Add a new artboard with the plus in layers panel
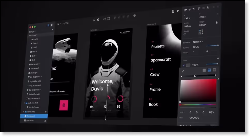250x137 pixels. 52,29
